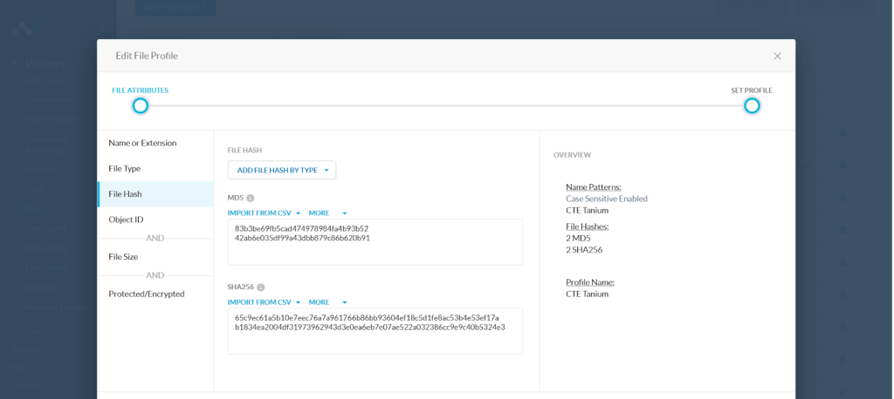Click CTE Tanium under Name Patterns
Viewport: 894px width, 399px height.
[x=588, y=211]
